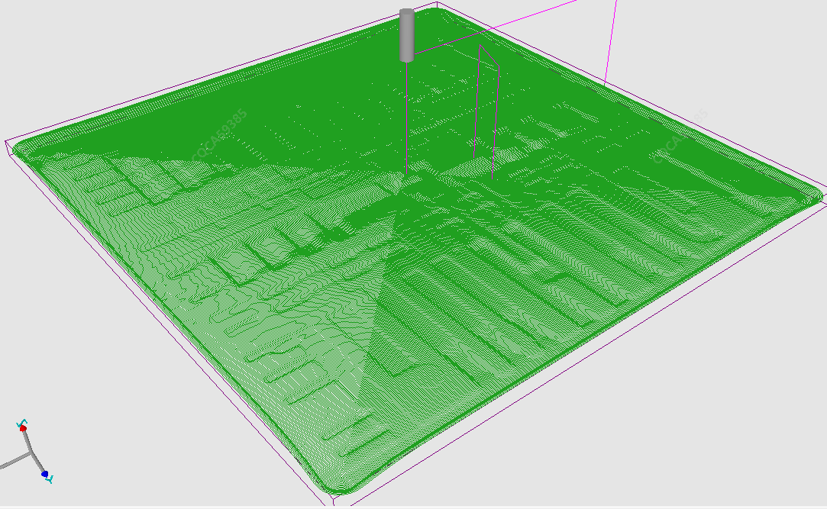Click the vertical magenta line at top right
Viewport: 827px width, 509px height.
click(611, 38)
